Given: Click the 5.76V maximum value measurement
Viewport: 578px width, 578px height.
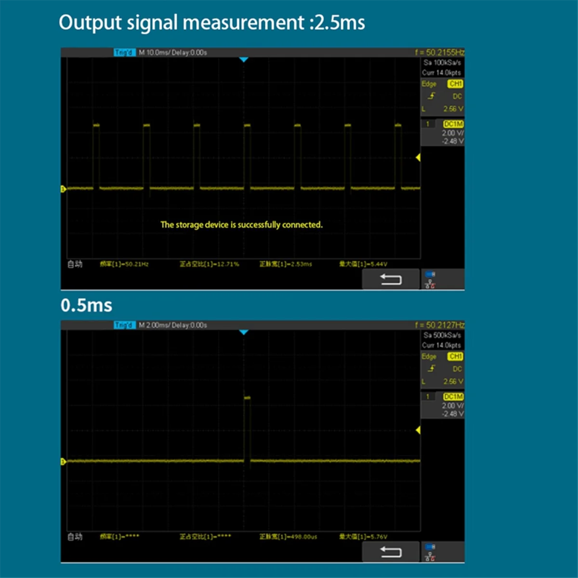Looking at the screenshot, I should (x=363, y=537).
